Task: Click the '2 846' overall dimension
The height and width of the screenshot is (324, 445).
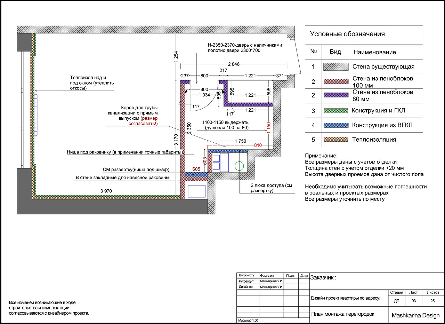Action: pos(234,64)
